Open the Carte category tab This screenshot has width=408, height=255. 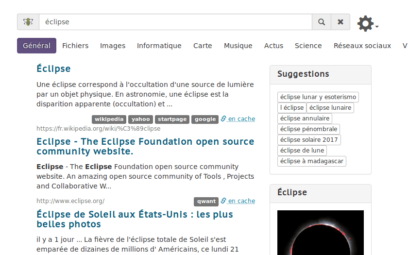point(203,46)
